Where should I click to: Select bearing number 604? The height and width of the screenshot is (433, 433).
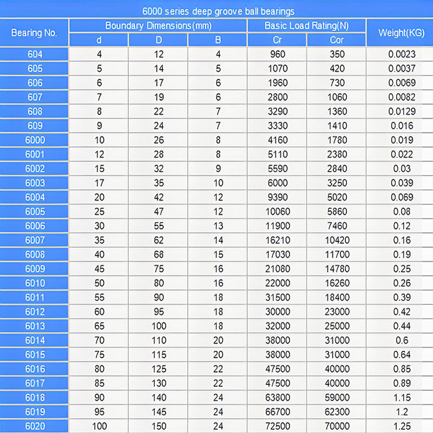tap(35, 54)
